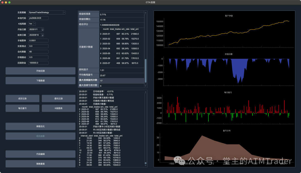Select the 收益标准差 row header
Screen dimensions: 301x173
point(89,14)
